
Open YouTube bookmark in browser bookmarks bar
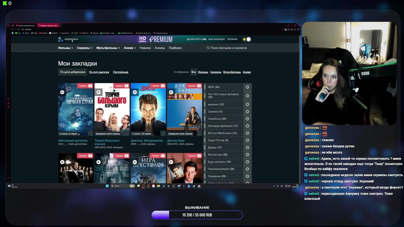[43, 33]
